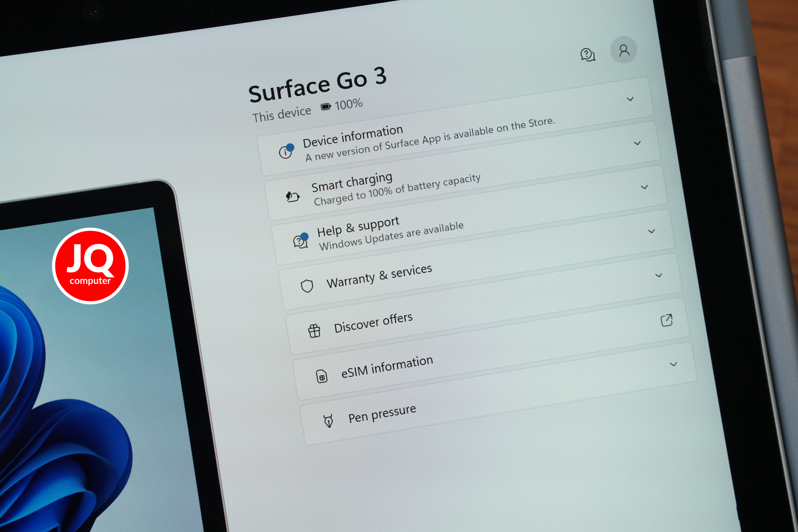Click 'Charged to 100% of battery capacity' text
Screen dimensions: 798x532
(x=397, y=190)
